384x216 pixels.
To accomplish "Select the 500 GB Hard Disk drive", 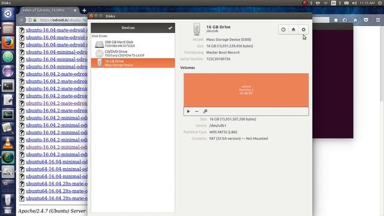I will click(133, 44).
